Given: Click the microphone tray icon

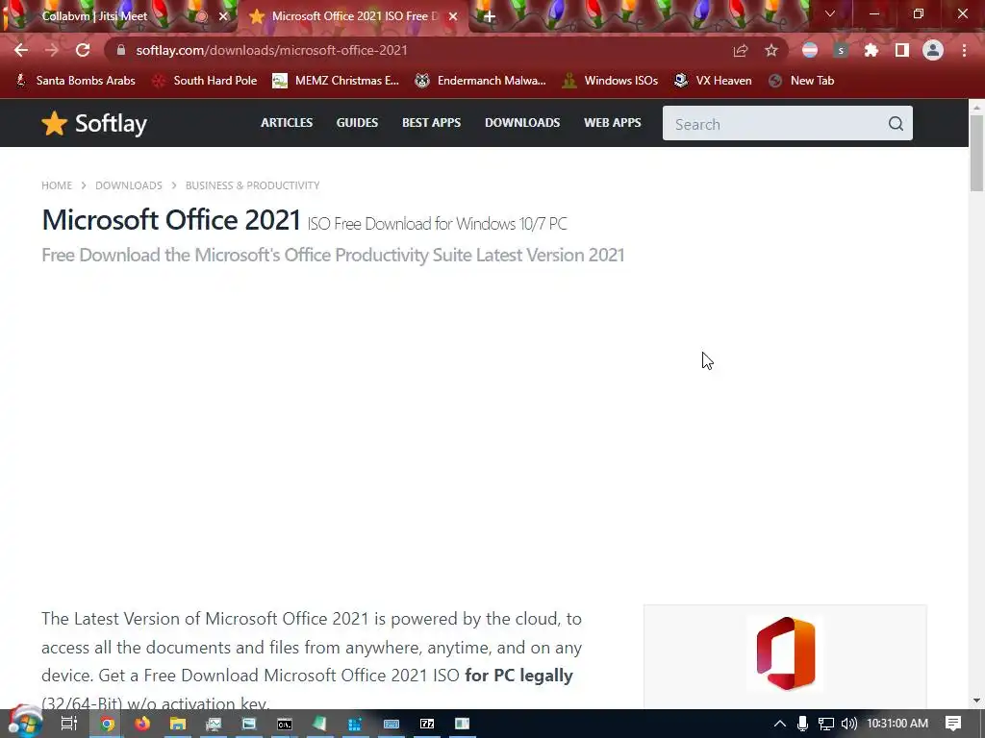Looking at the screenshot, I should click(802, 724).
